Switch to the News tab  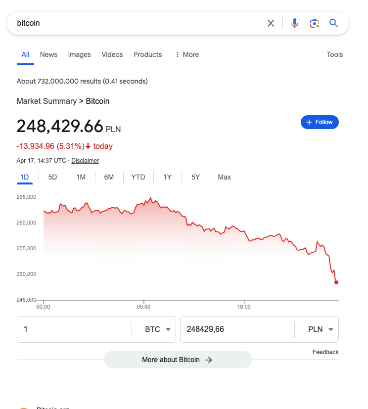(x=48, y=54)
